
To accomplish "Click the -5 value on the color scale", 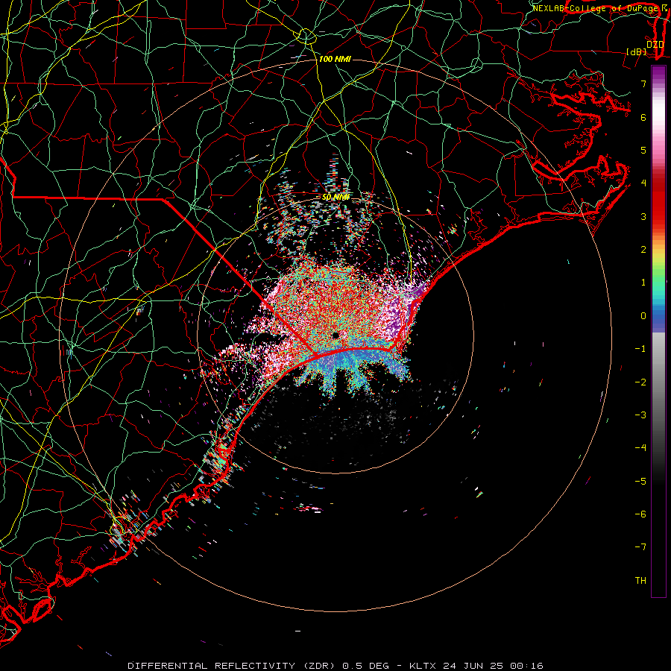I will coord(640,482).
